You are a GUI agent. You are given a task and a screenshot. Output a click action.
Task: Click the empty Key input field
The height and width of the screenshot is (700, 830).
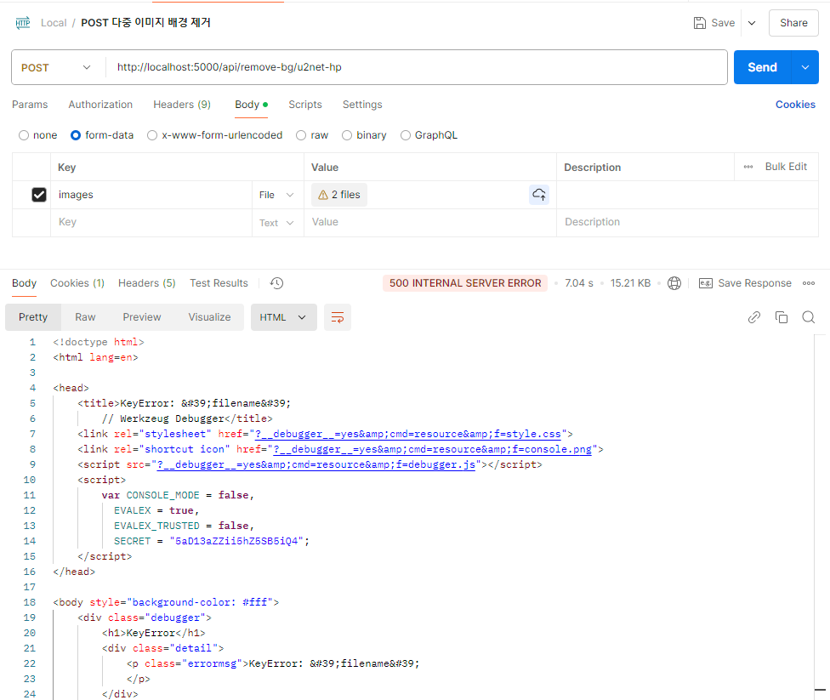coord(151,222)
